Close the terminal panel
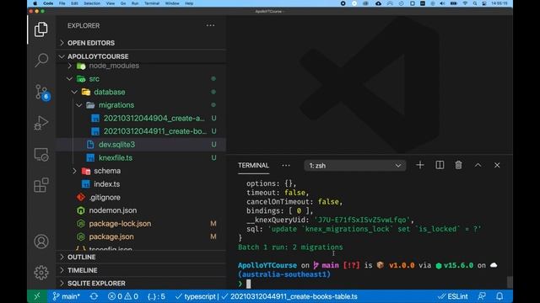540x303 pixels. point(497,165)
